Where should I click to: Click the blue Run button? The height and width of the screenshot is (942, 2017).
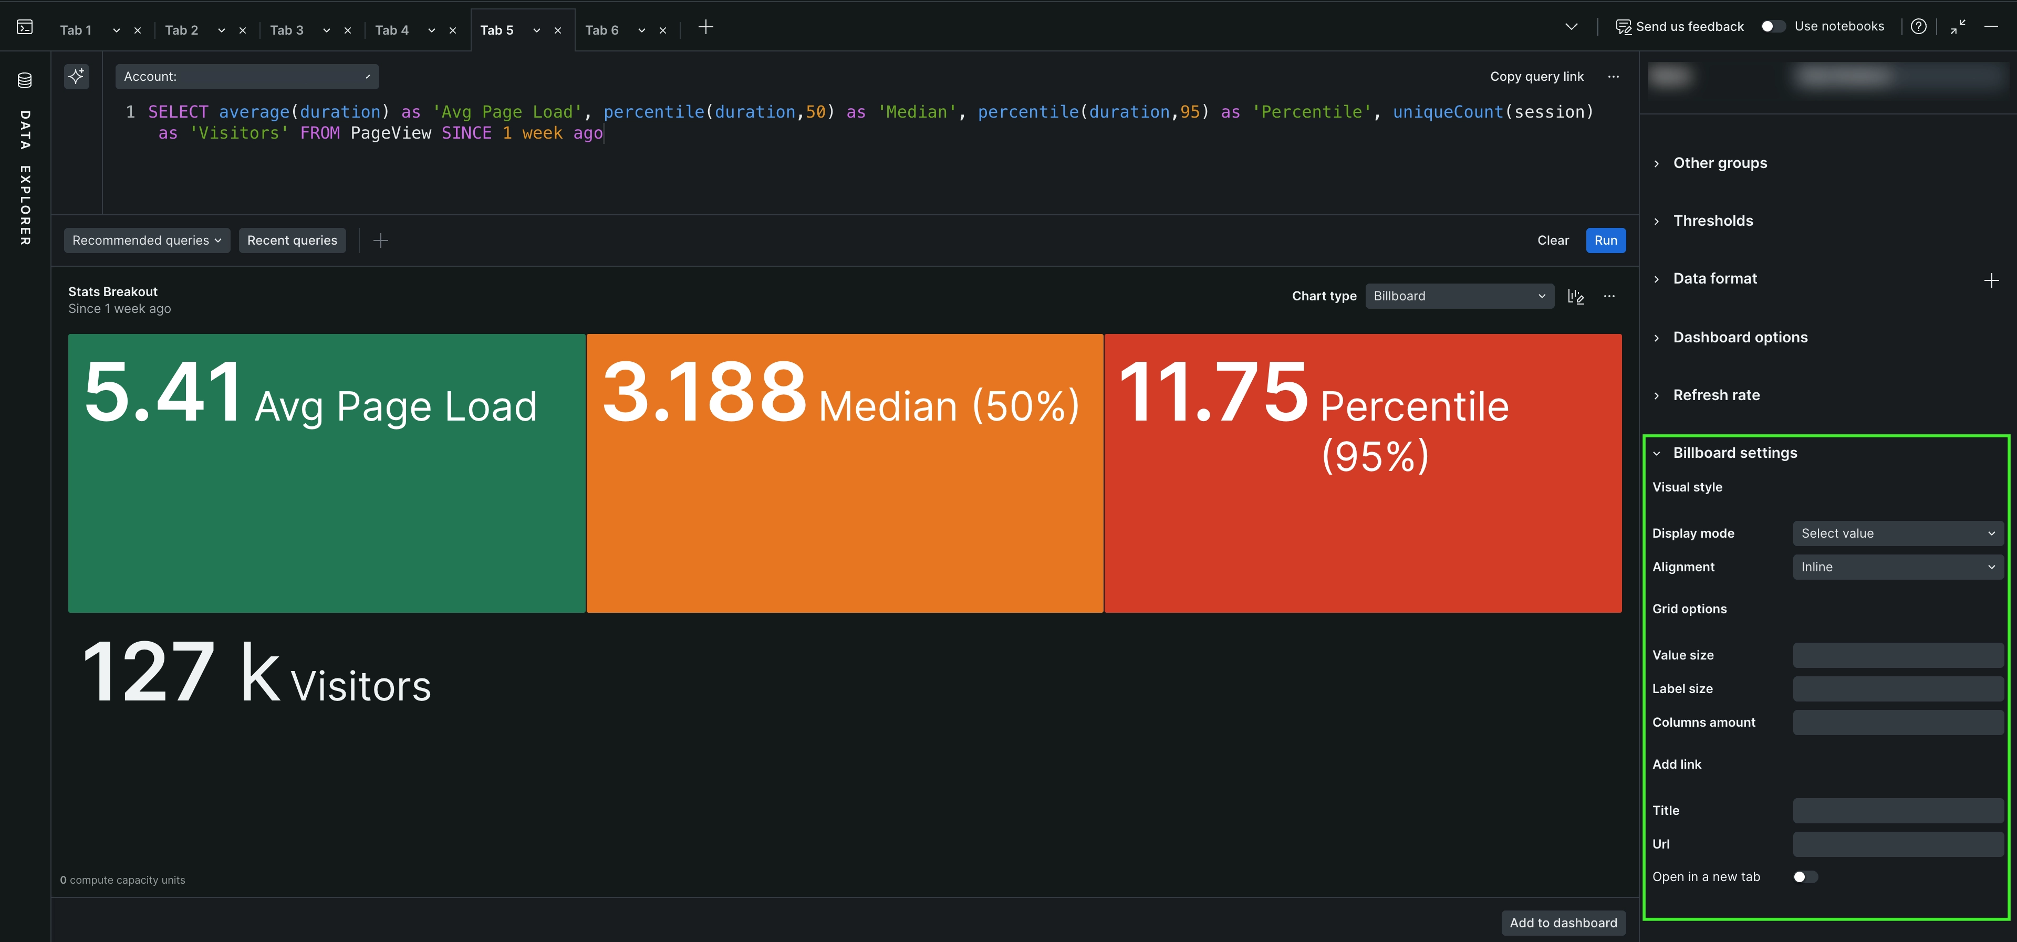(1605, 240)
